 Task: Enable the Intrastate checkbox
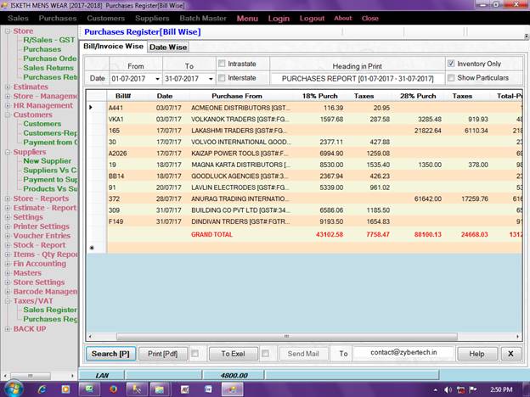click(222, 64)
